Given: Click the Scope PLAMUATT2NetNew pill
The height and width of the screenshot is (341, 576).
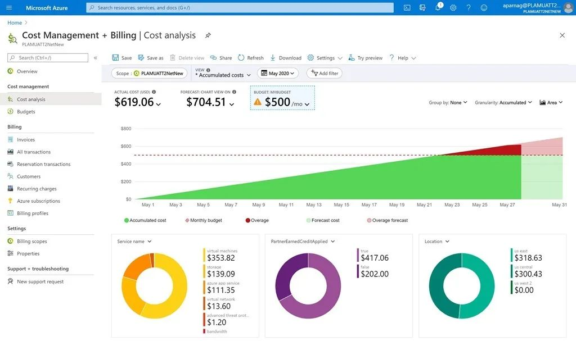Looking at the screenshot, I should click(x=149, y=74).
